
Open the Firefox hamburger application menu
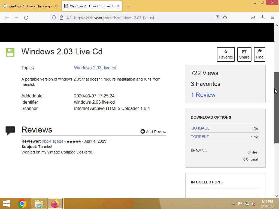(x=272, y=17)
